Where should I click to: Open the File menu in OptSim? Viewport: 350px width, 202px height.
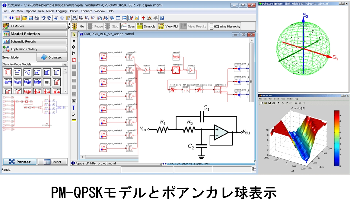(5, 11)
